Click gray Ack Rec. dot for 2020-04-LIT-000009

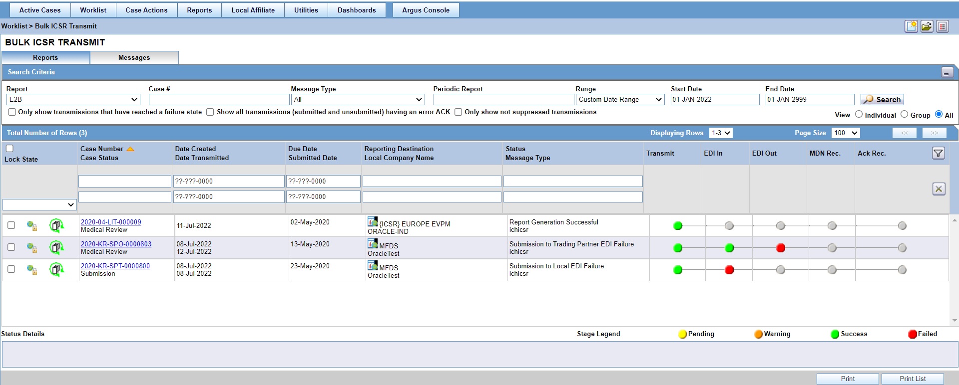pyautogui.click(x=902, y=226)
